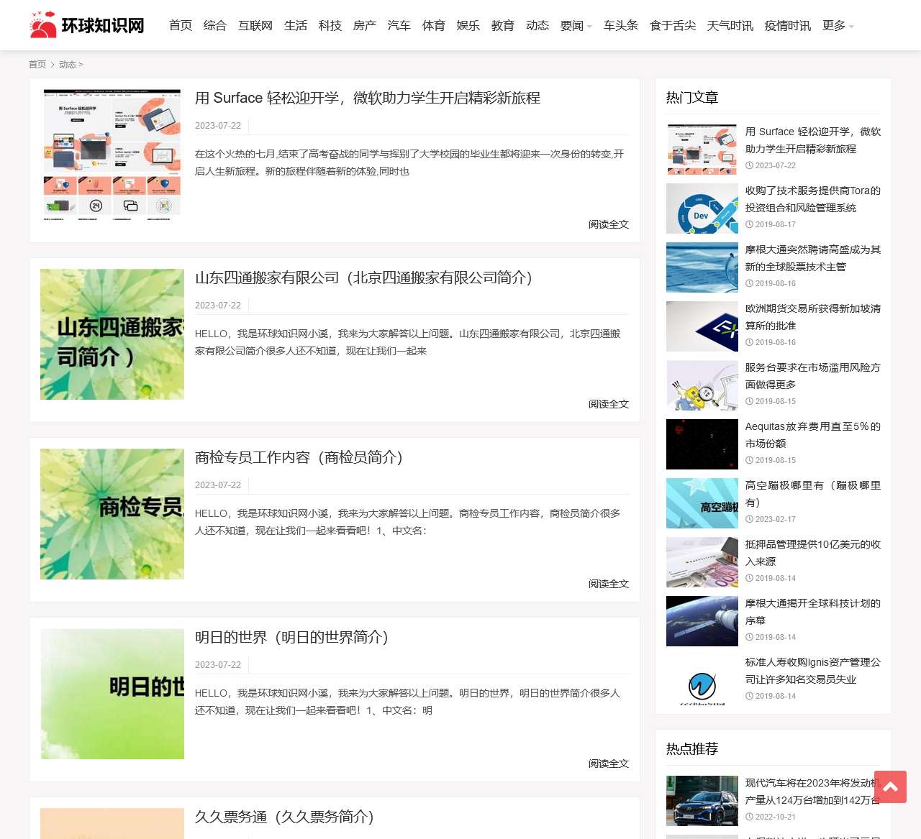Viewport: 921px width, 839px height.
Task: Open thumbnail beside 摩根大通揭开全球科技计划
Action: tap(702, 621)
